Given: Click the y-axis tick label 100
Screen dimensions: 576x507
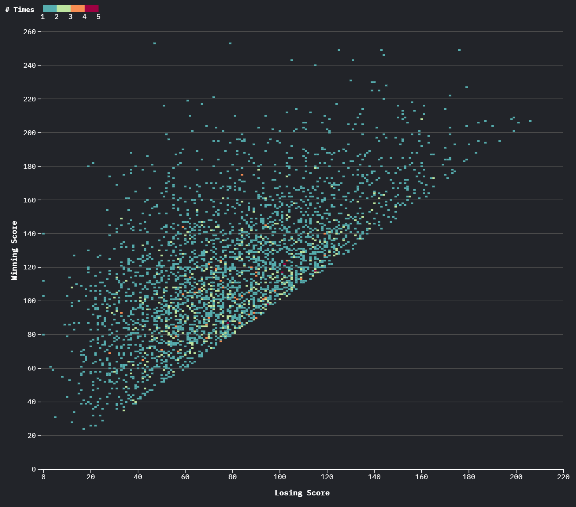Looking at the screenshot, I should tap(30, 301).
